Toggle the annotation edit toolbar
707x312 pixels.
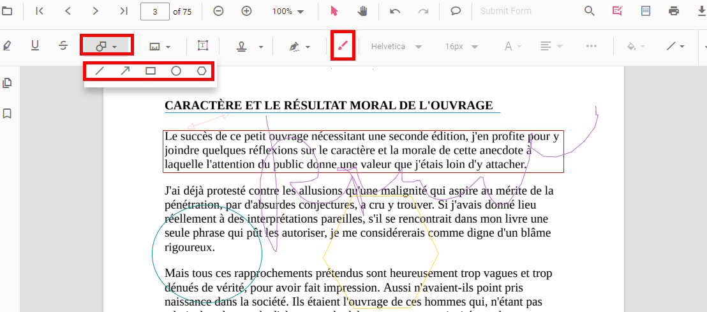point(617,11)
